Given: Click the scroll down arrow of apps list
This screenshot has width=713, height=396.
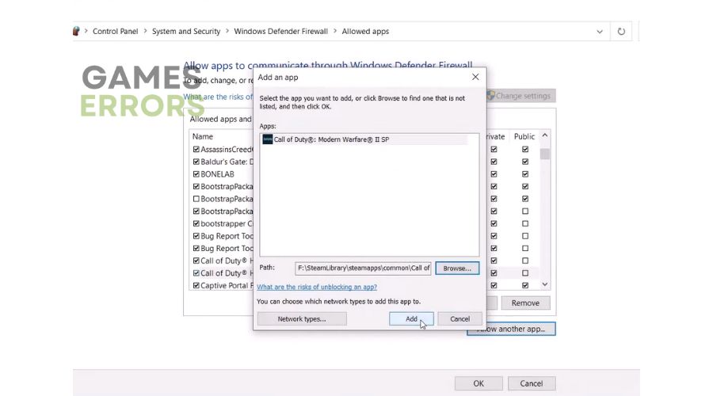Looking at the screenshot, I should tap(545, 284).
